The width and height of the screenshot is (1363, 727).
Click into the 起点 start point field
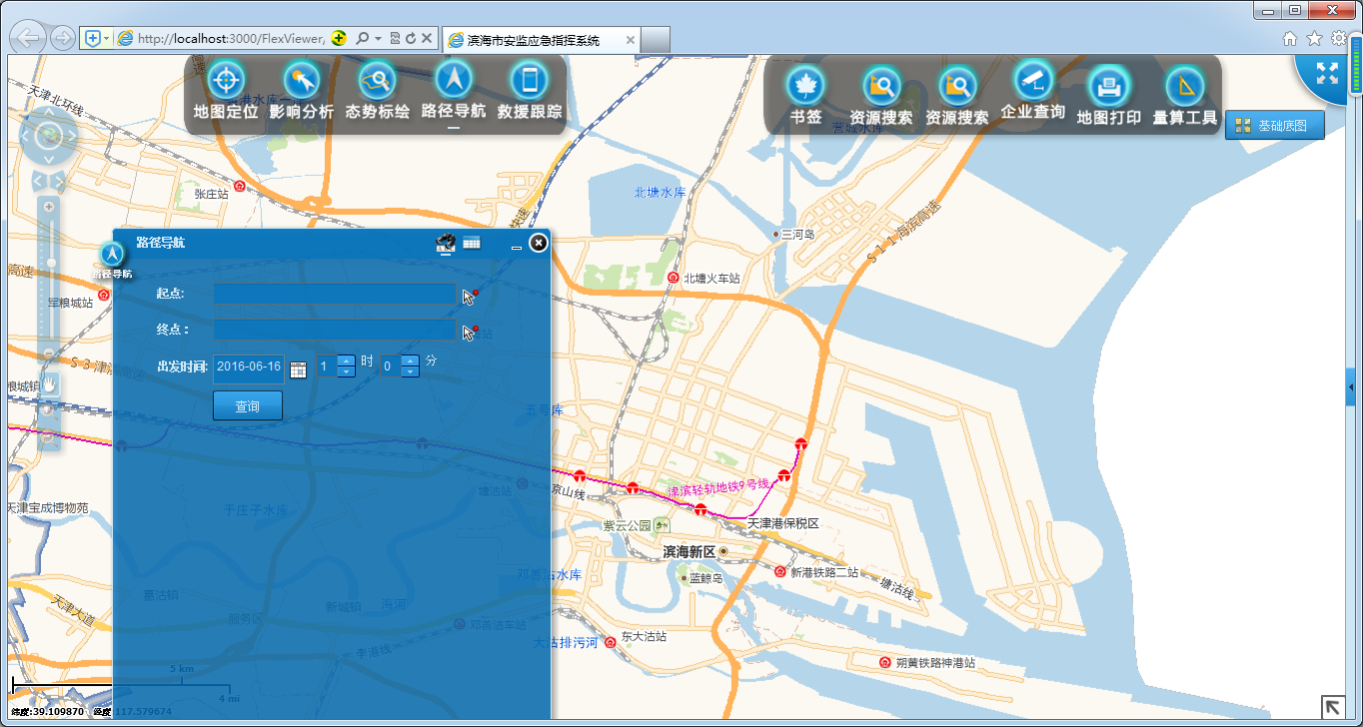tap(335, 294)
